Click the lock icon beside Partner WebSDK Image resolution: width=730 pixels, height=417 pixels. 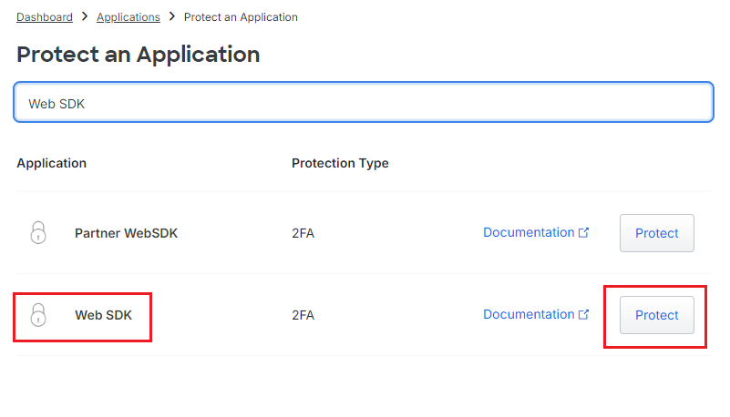(37, 233)
